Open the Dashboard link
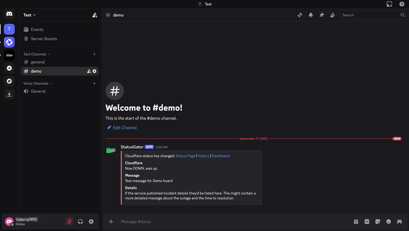 coord(220,156)
